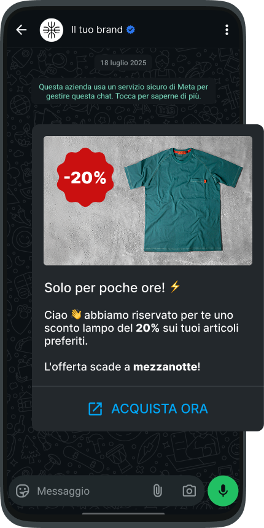Image resolution: width=264 pixels, height=528 pixels.
Task: Tap the Solo per poche ore headline
Action: pyautogui.click(x=105, y=287)
